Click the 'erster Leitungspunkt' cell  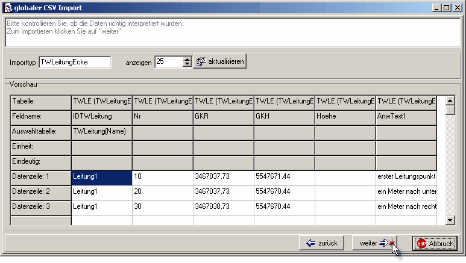coord(406,177)
